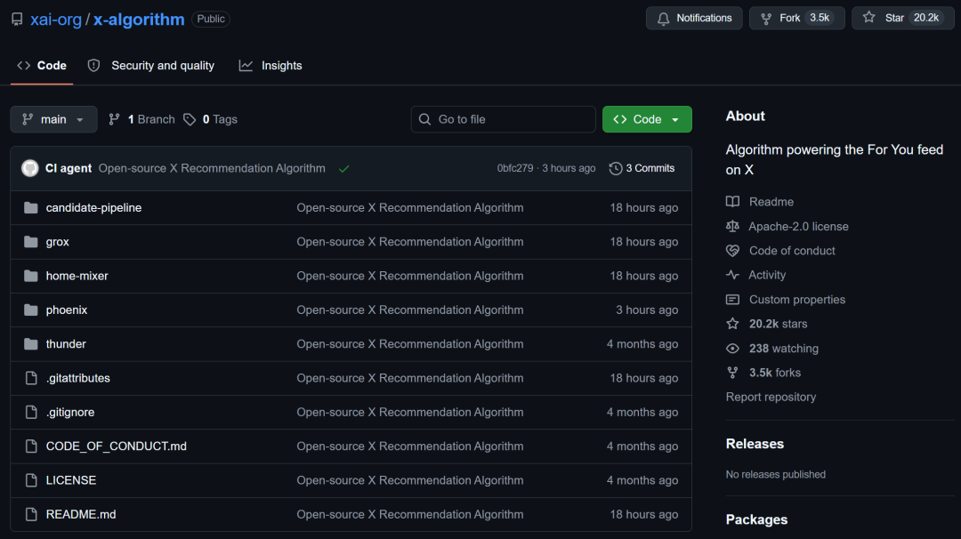Image resolution: width=961 pixels, height=539 pixels.
Task: Open the green Code dropdown button
Action: coord(647,119)
